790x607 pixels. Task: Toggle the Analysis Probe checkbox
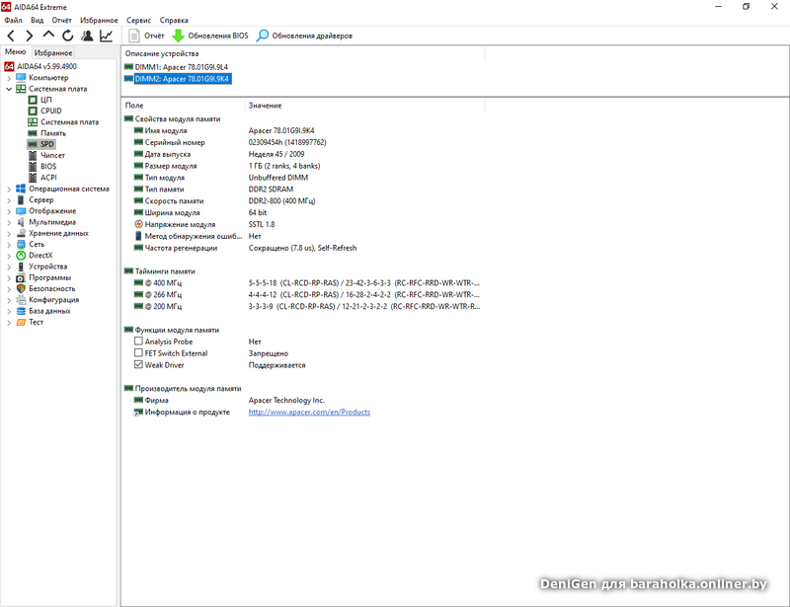click(x=138, y=341)
